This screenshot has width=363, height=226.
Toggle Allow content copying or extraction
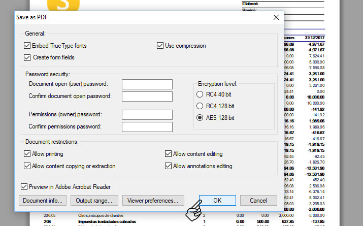[x=27, y=166]
